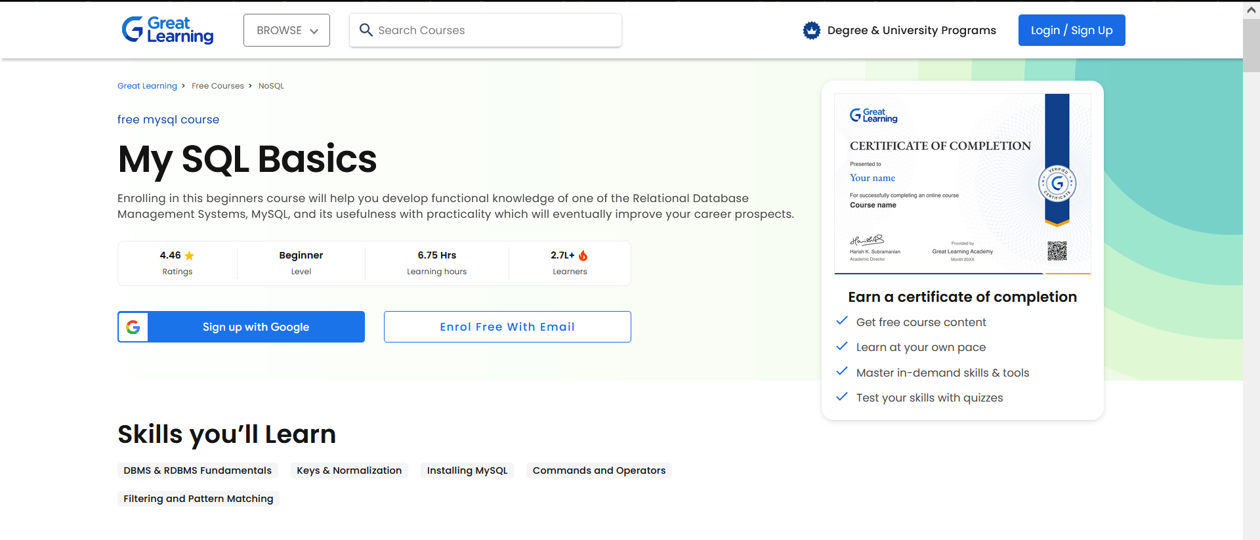Viewport: 1260px width, 540px height.
Task: Open Degree & University Programs link
Action: [x=912, y=30]
